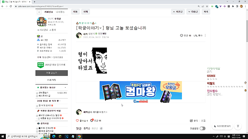Click the 이동 button above the post
Image resolution: width=248 pixels, height=139 pixels.
pos(75,12)
